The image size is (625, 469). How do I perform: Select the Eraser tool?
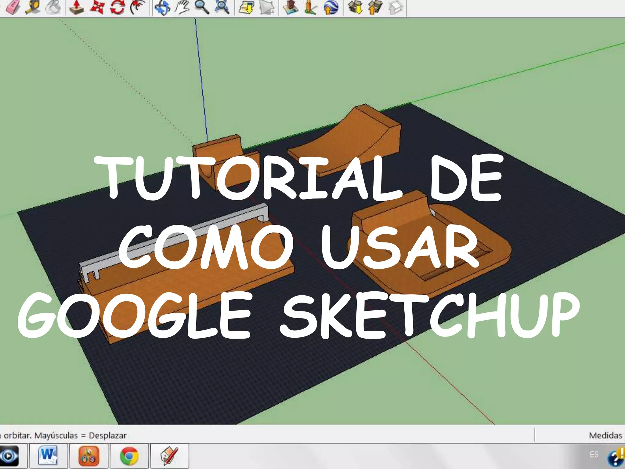pyautogui.click(x=13, y=7)
